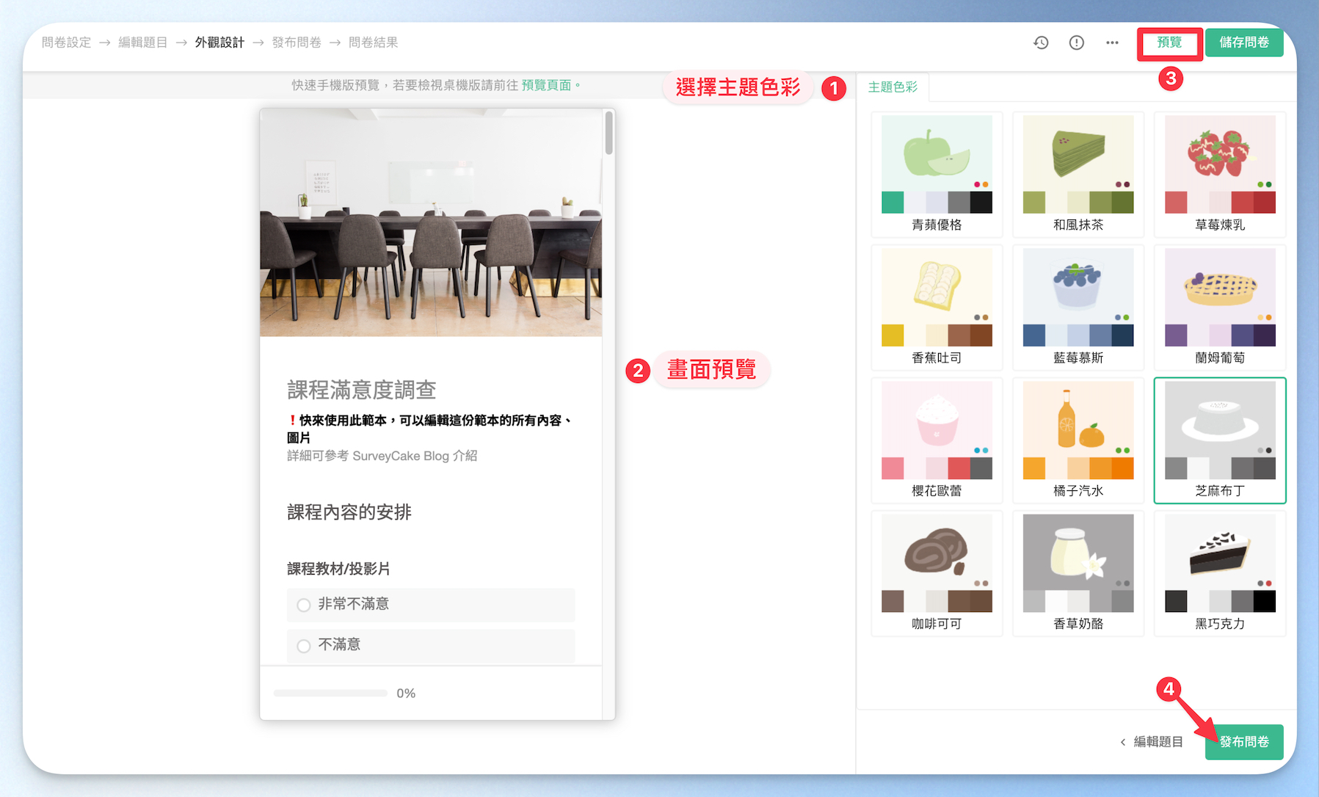
Task: Open the 預覽頁面 link
Action: pos(546,85)
